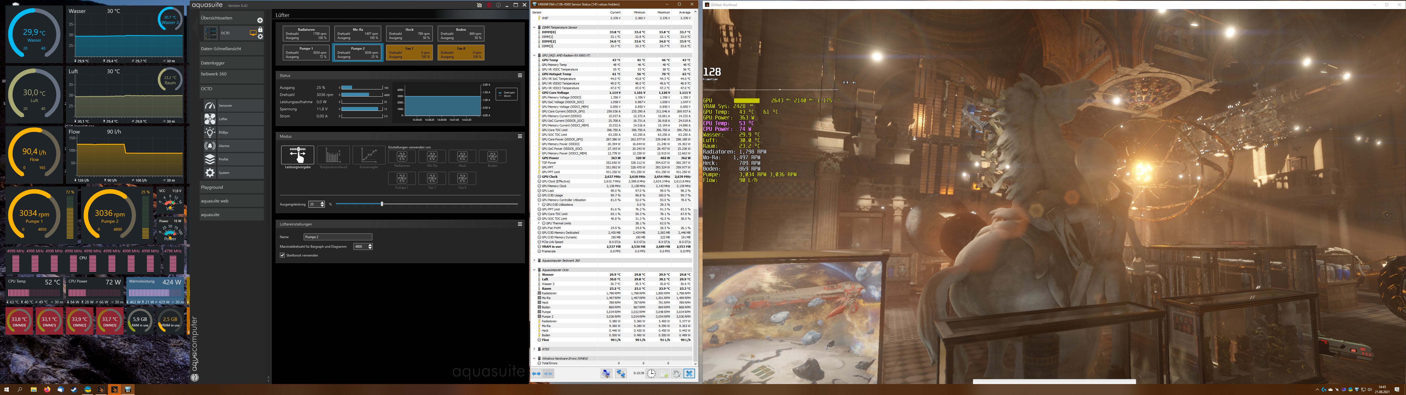The height and width of the screenshot is (395, 1406).
Task: Choose Temperatursollwert mode
Action: (x=333, y=155)
